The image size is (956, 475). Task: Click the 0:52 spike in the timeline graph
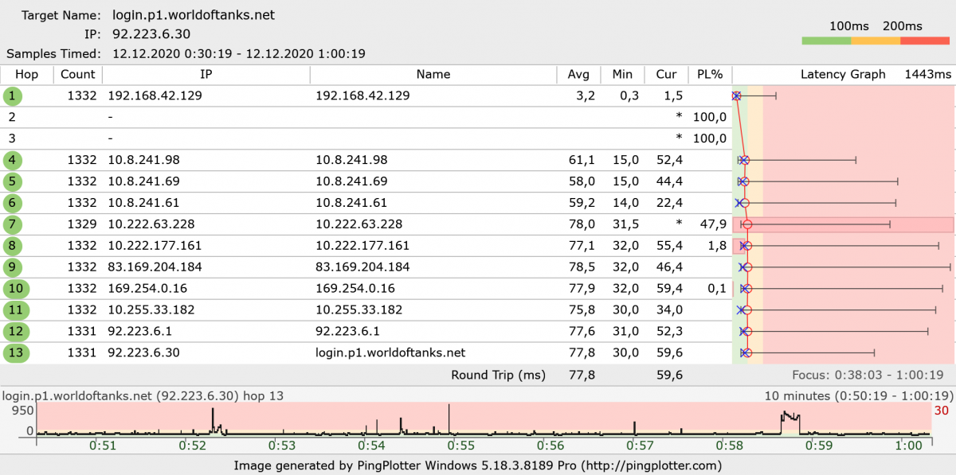tap(214, 420)
